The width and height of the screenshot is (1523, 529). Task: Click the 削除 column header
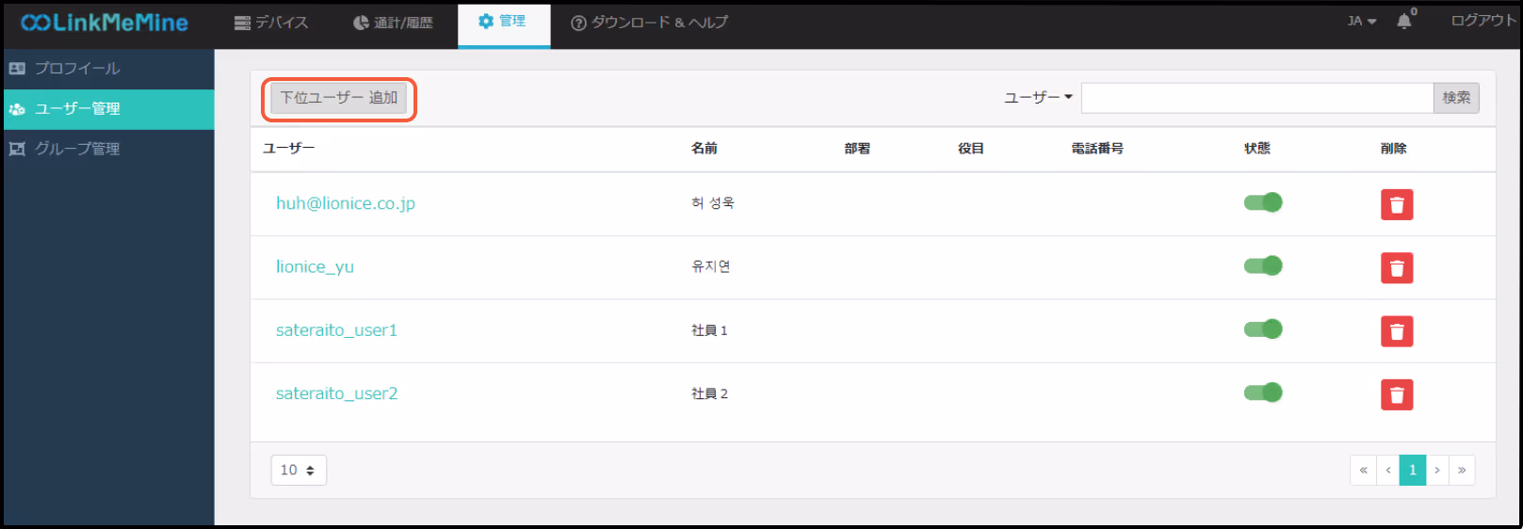[1394, 149]
